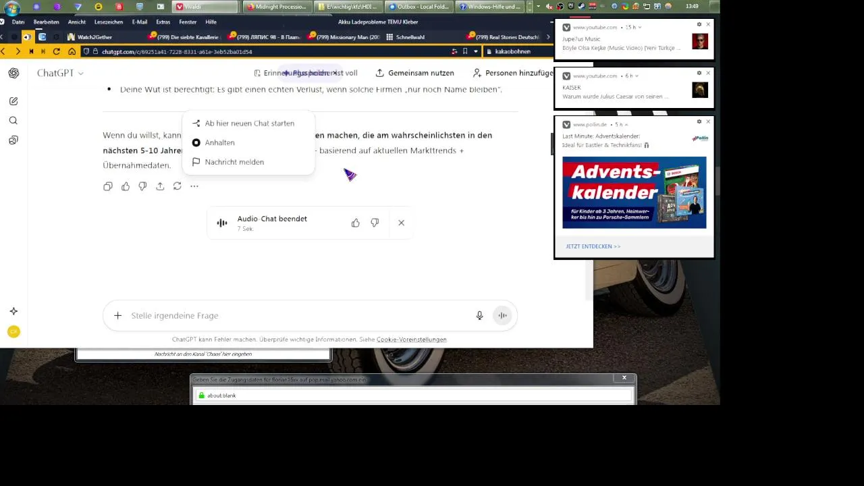The image size is (864, 486).
Task: Go forward with browser forward arrow
Action: pyautogui.click(x=18, y=51)
